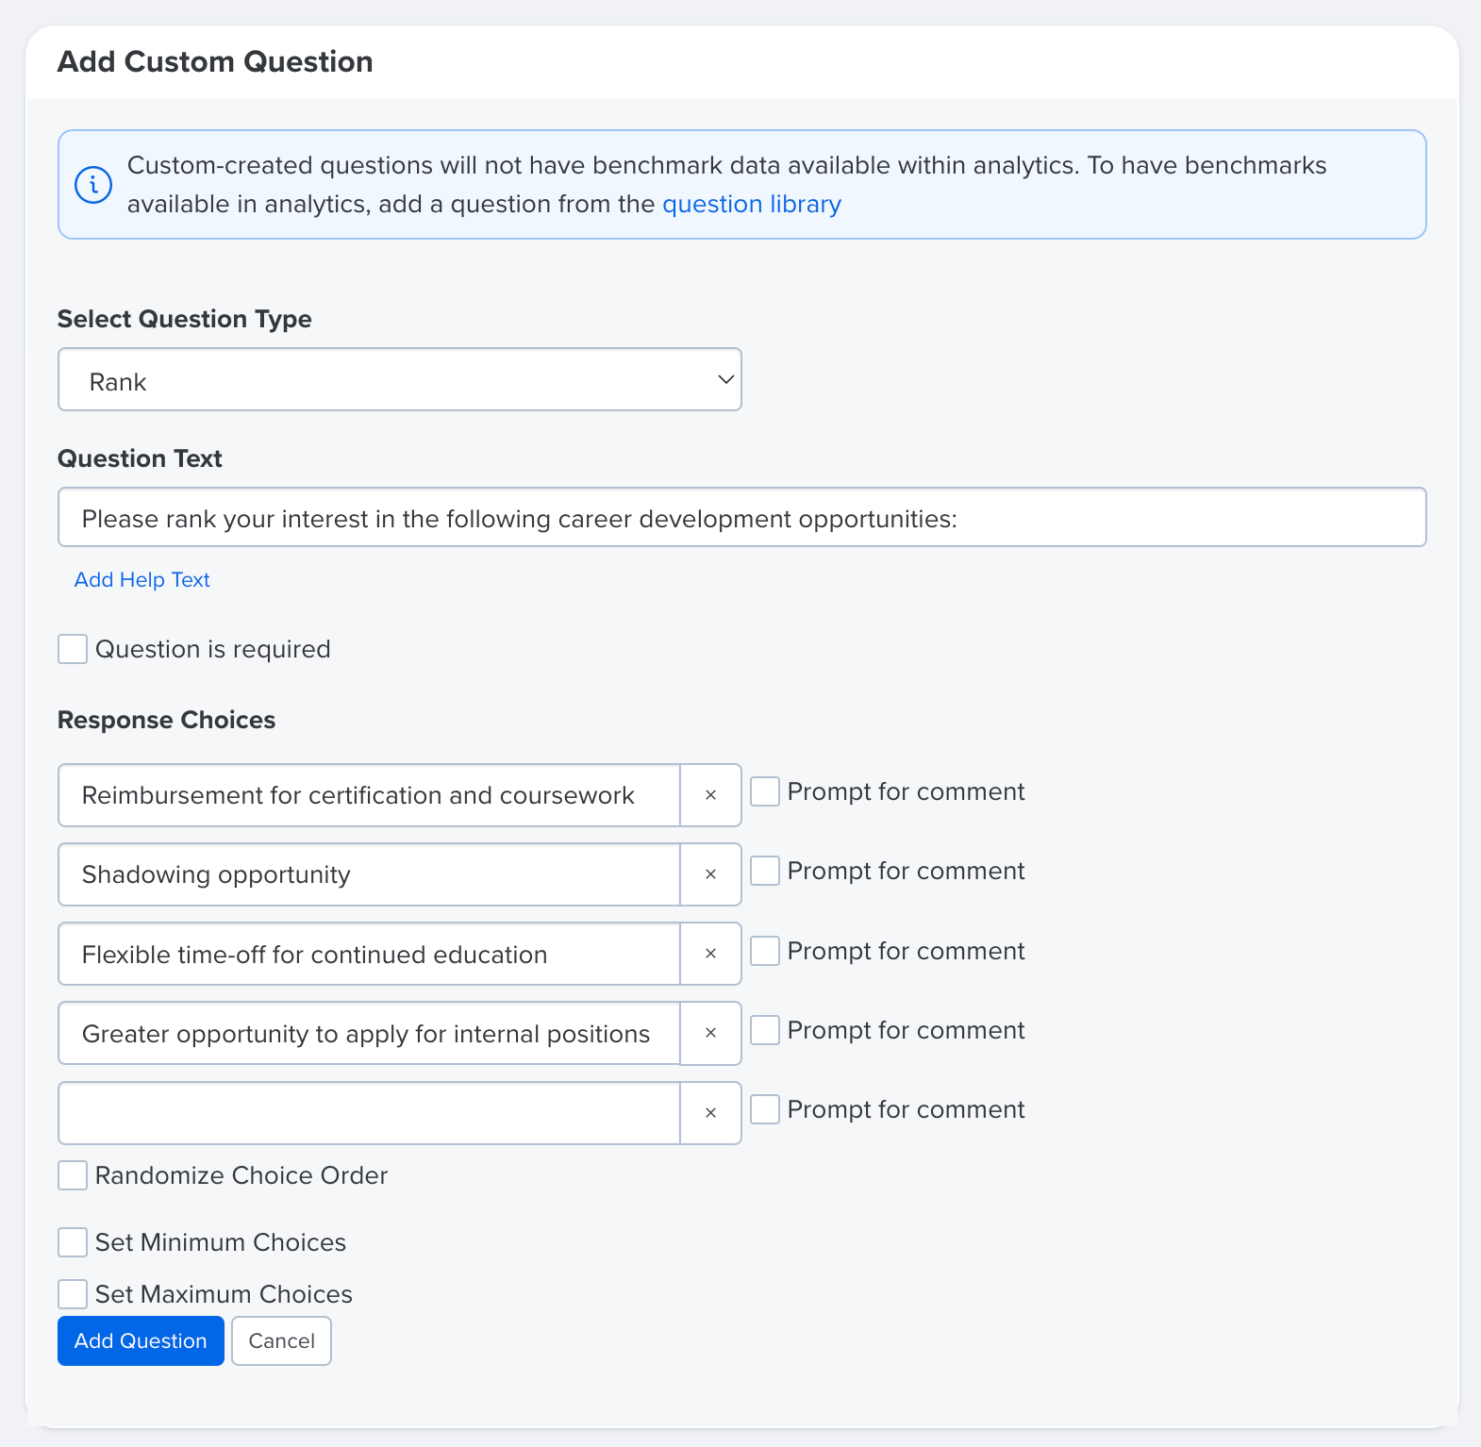
Task: Open the question library link
Action: 751,204
